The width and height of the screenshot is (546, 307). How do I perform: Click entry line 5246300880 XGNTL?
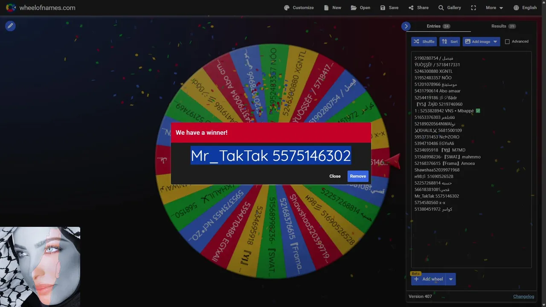pos(433,71)
